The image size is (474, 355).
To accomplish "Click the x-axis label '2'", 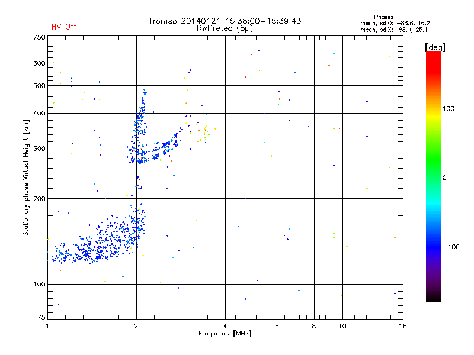I will (136, 326).
